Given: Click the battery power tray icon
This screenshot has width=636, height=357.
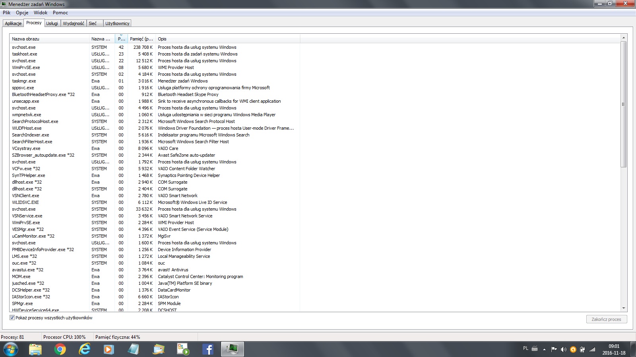Looking at the screenshot, I should (x=582, y=349).
